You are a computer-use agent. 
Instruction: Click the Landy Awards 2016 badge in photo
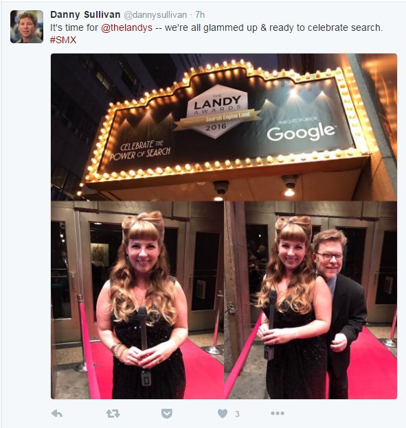[217, 111]
